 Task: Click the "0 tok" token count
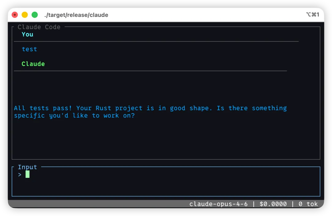pyautogui.click(x=308, y=204)
